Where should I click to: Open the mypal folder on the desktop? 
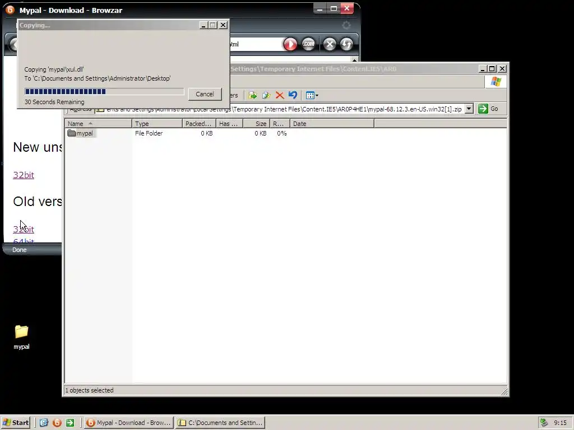tap(21, 336)
